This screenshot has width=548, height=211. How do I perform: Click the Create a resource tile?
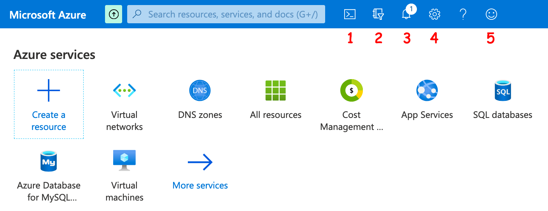tap(49, 104)
